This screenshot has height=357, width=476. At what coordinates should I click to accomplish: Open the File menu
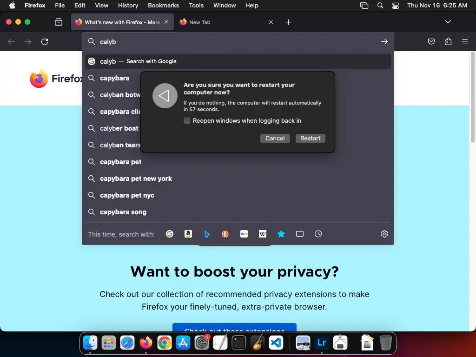[x=60, y=5]
